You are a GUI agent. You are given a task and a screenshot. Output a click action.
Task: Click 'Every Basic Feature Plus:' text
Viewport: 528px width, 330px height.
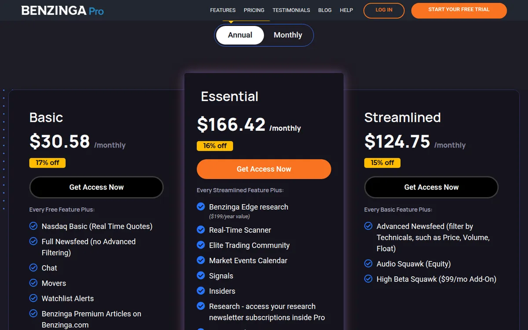[x=398, y=209]
